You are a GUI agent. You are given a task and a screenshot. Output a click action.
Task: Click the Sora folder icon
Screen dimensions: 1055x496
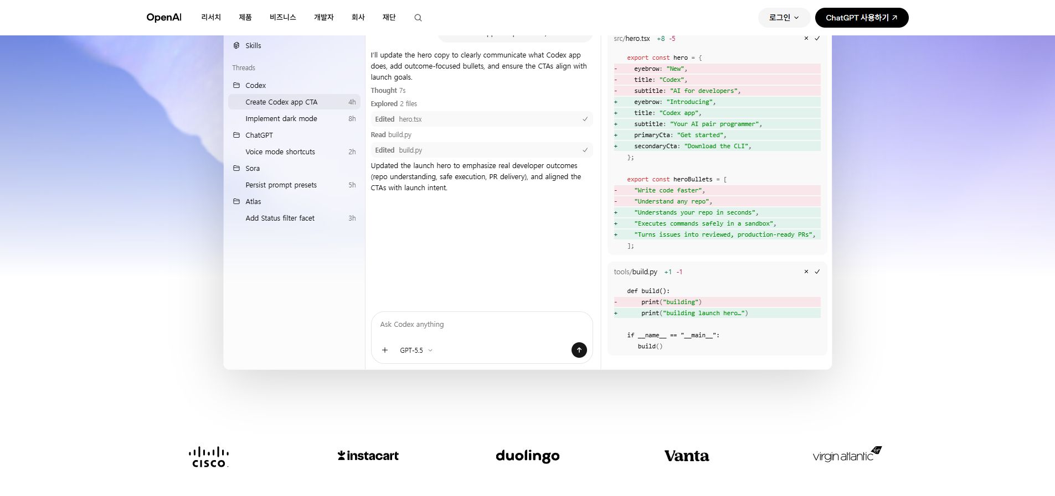(236, 168)
